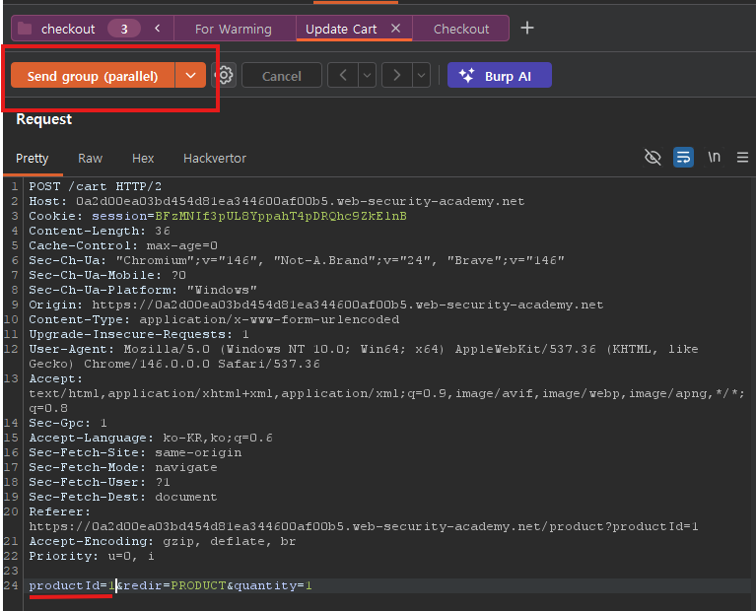Open the Repeater send settings gear
Screen dimensions: 756x611
tap(225, 76)
